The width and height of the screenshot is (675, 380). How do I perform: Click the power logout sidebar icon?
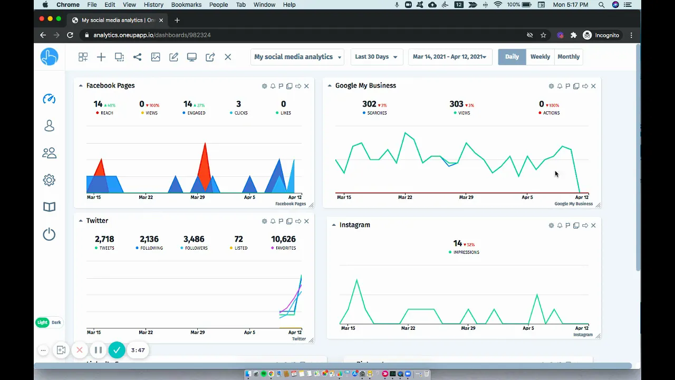[x=49, y=234]
